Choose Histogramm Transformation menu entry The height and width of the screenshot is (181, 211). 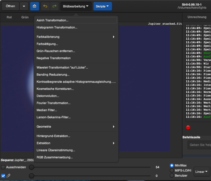tap(57, 27)
